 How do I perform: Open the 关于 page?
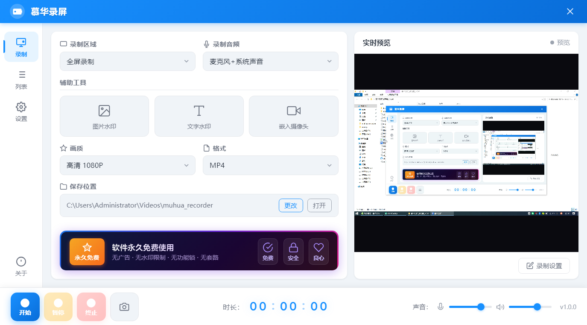21,266
